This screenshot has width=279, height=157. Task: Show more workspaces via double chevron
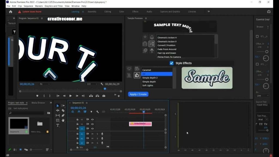pyautogui.click(x=209, y=11)
